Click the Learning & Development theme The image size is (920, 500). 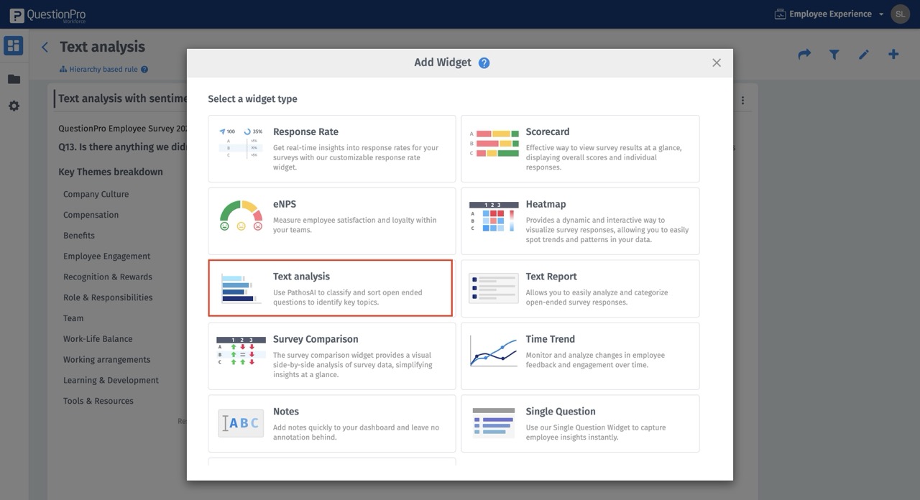pos(111,381)
